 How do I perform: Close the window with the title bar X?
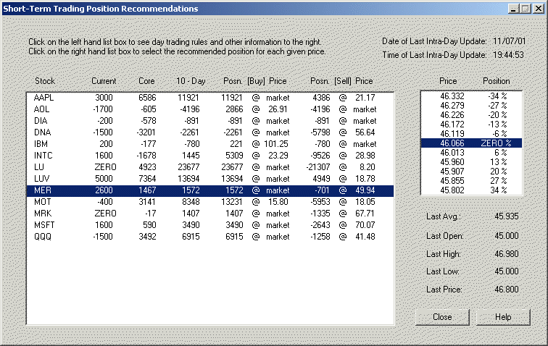(x=538, y=9)
